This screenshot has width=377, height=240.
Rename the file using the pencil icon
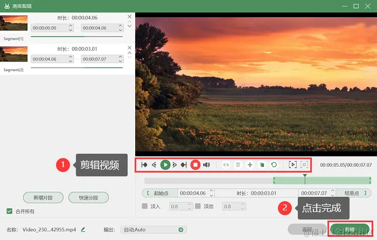[x=83, y=230]
